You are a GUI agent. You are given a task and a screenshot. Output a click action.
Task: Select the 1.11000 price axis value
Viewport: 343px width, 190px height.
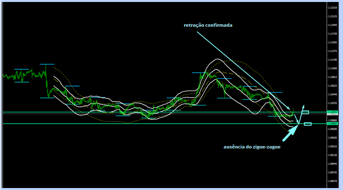[333, 68]
